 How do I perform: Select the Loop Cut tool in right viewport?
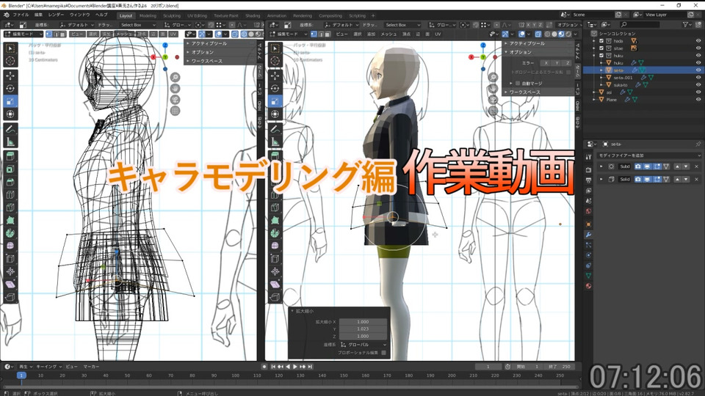[275, 195]
